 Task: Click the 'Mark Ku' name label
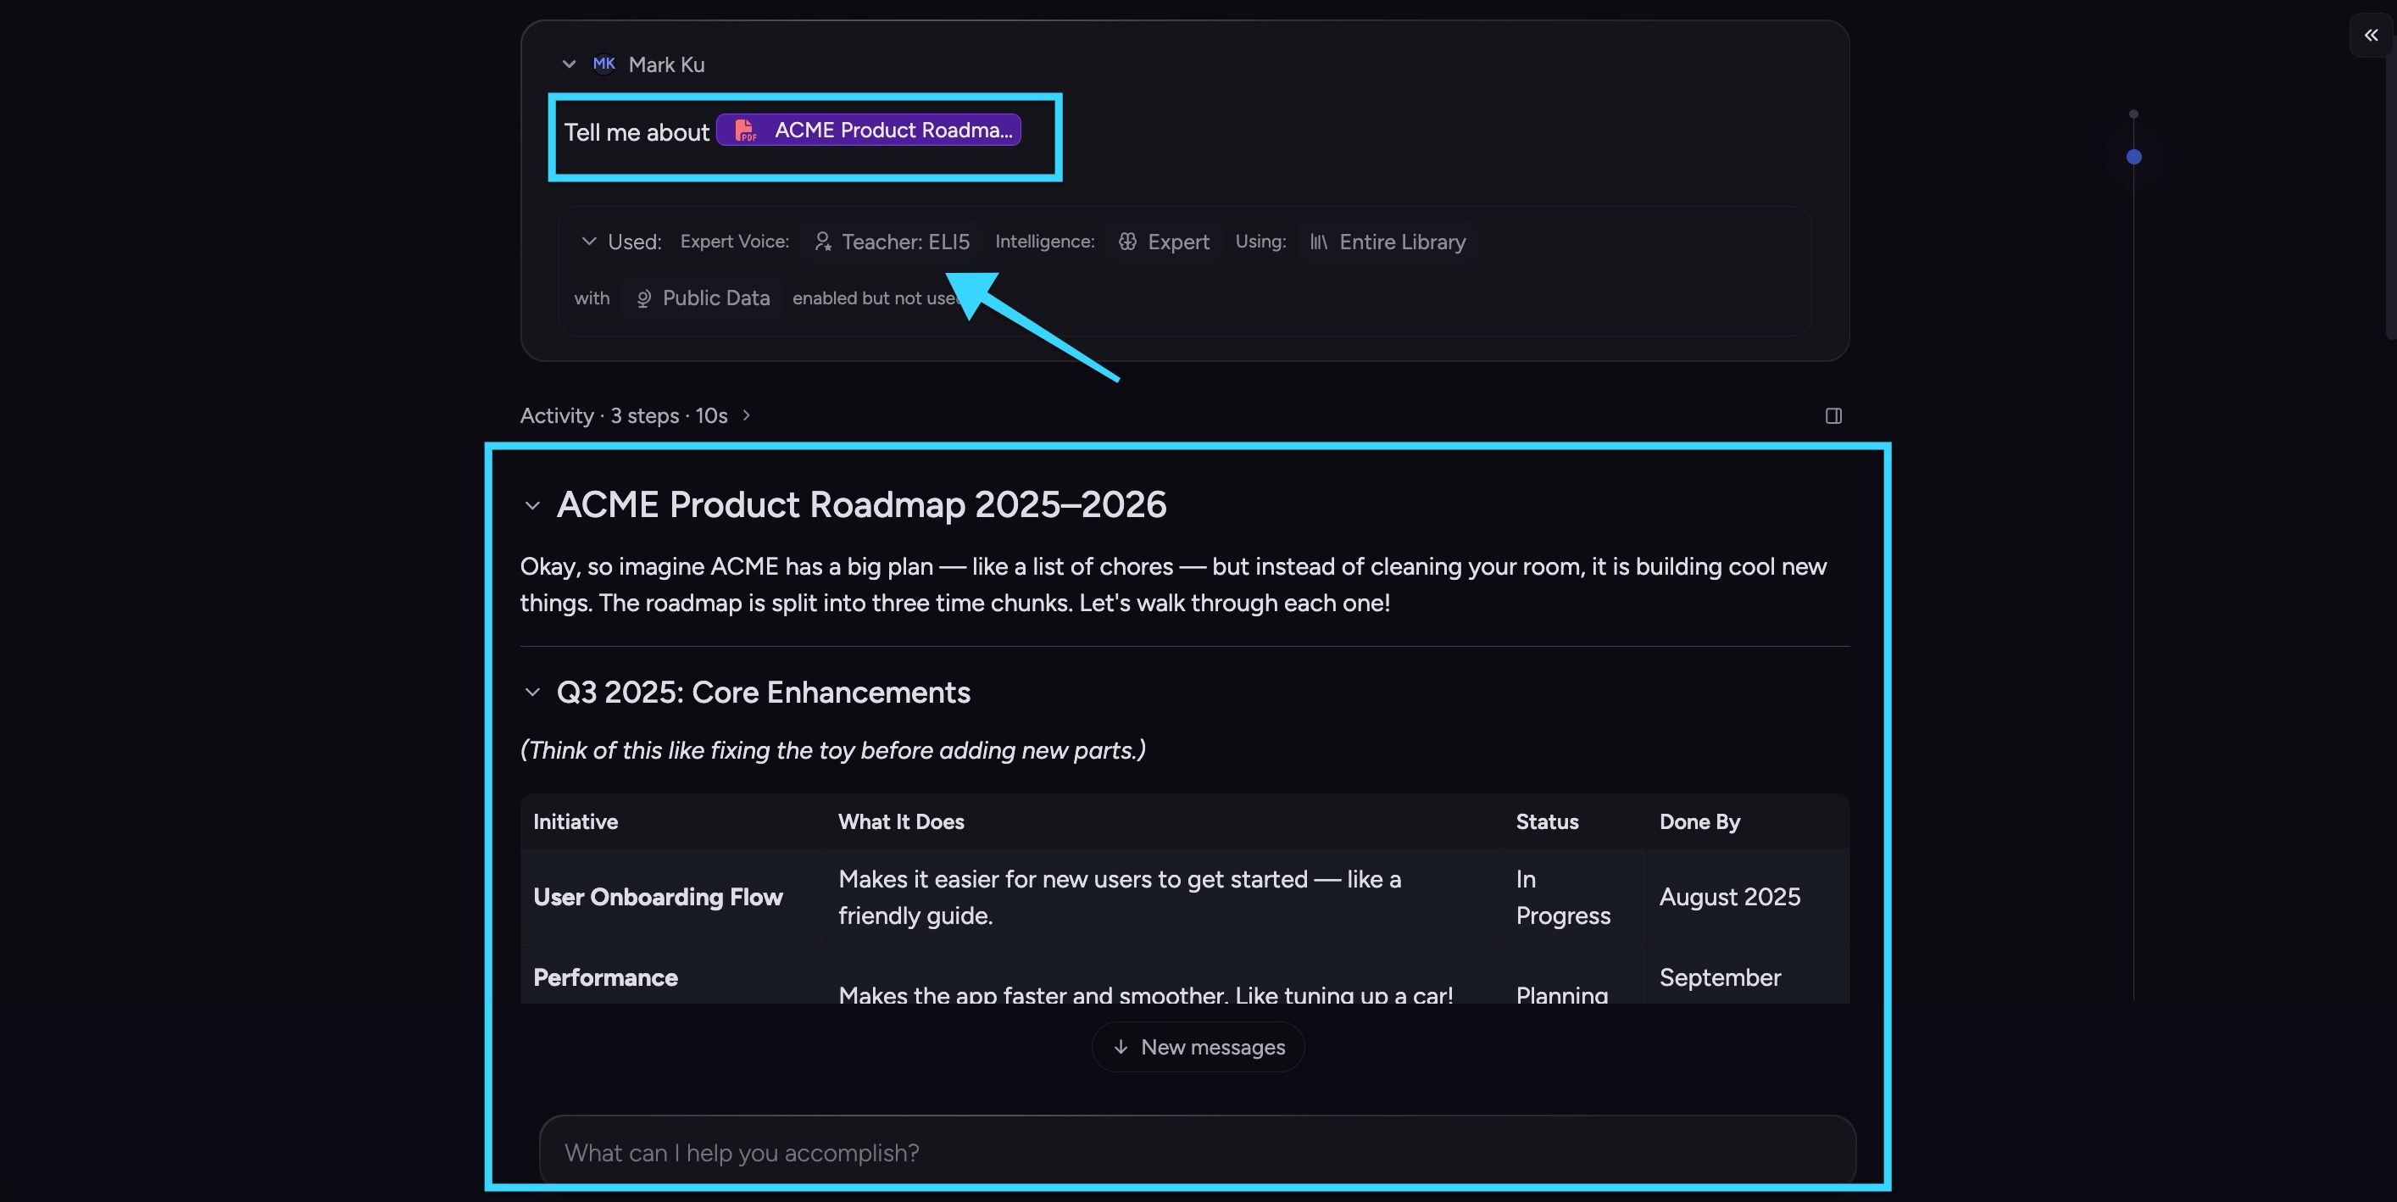(x=666, y=64)
